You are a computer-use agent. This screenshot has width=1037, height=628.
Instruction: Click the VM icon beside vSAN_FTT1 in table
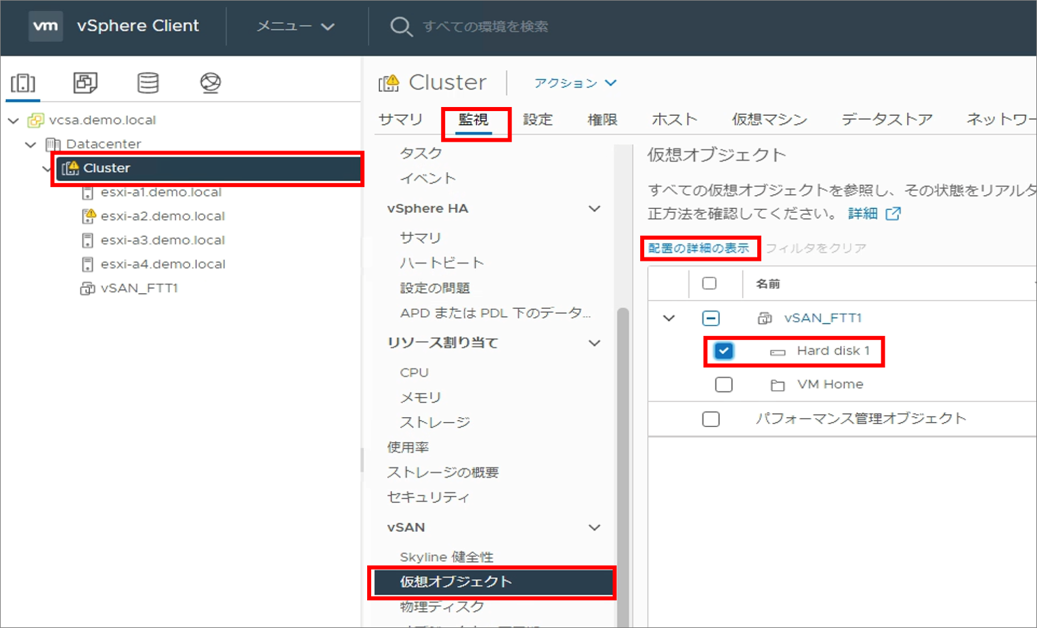[x=765, y=318]
